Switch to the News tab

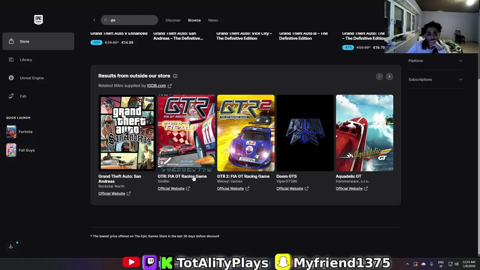[x=213, y=20]
